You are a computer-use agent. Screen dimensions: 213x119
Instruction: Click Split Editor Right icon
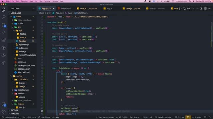click(205, 9)
